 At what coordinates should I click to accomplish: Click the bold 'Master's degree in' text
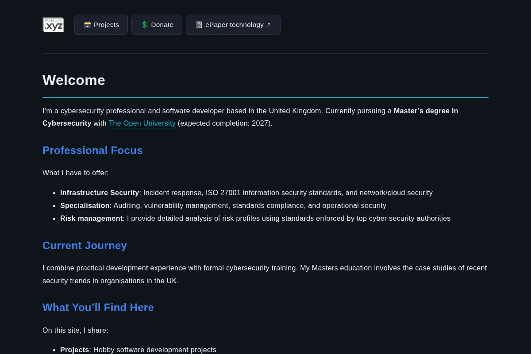426,111
